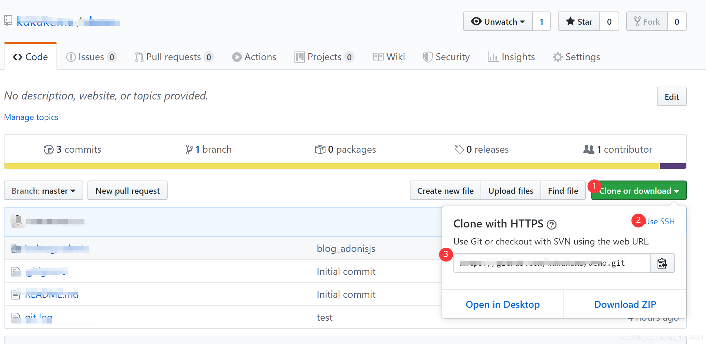Click the releases tag icon

click(459, 149)
